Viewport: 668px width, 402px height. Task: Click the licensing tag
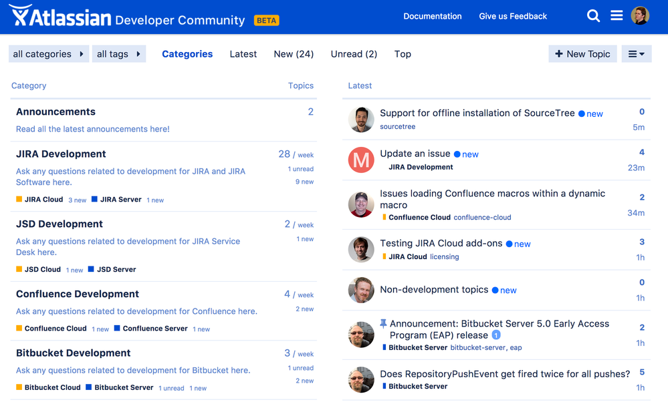pyautogui.click(x=445, y=257)
